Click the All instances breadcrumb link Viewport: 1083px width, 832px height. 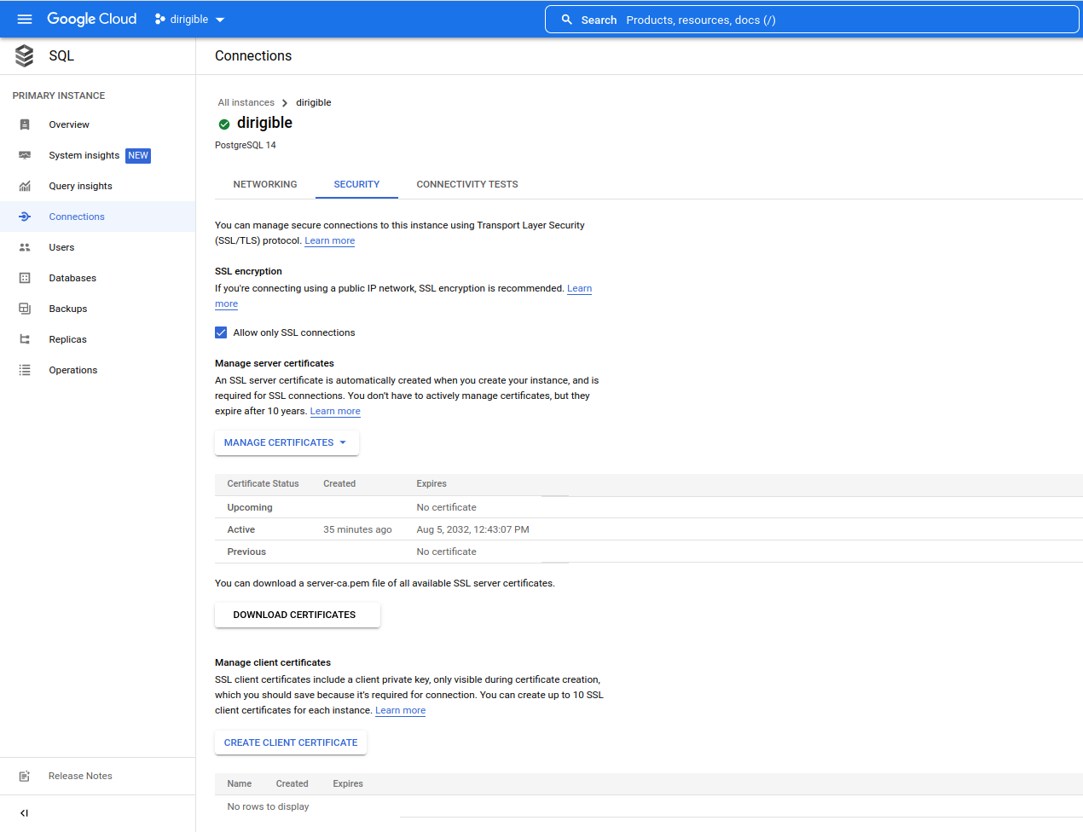(x=246, y=102)
